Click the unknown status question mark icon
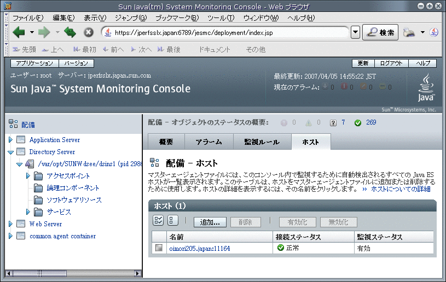446x282 pixels. (x=333, y=122)
